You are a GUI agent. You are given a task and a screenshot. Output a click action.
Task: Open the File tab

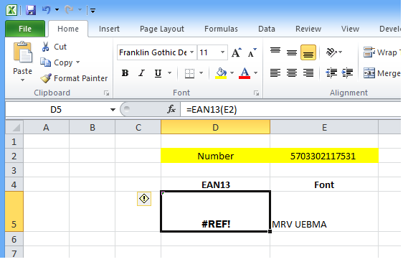(x=25, y=29)
